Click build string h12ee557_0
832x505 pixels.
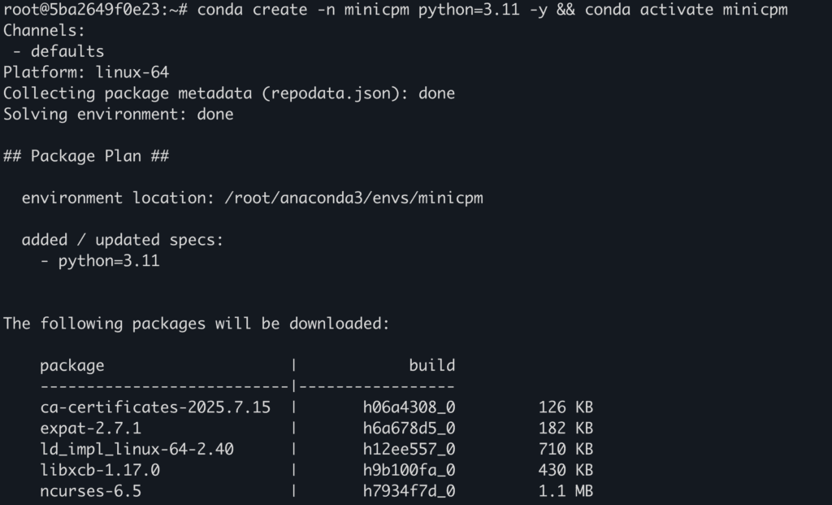click(x=409, y=449)
